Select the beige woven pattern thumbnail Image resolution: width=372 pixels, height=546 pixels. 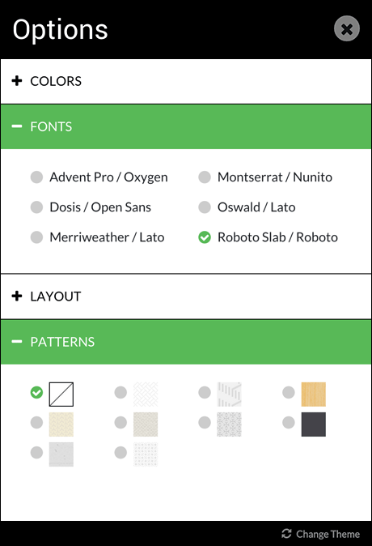click(x=146, y=424)
